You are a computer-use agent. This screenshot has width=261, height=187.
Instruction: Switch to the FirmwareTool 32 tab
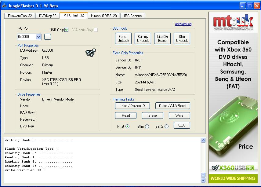click(20, 16)
